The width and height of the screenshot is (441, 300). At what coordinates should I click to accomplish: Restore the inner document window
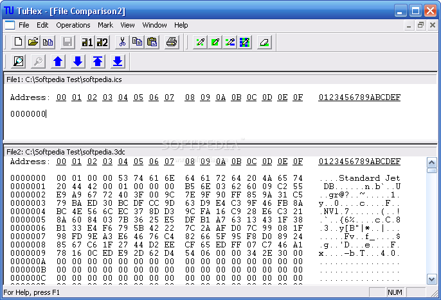click(420, 25)
